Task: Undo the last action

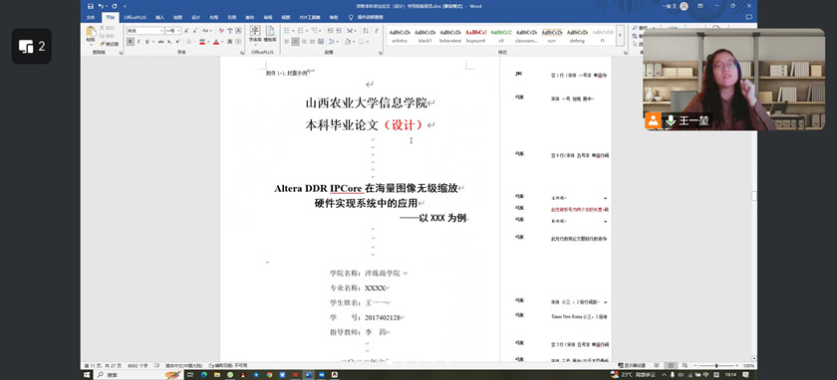Action: [101, 6]
